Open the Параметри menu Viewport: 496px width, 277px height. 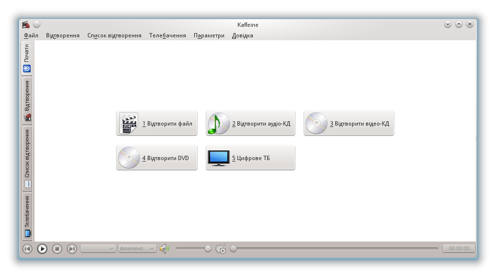(209, 35)
